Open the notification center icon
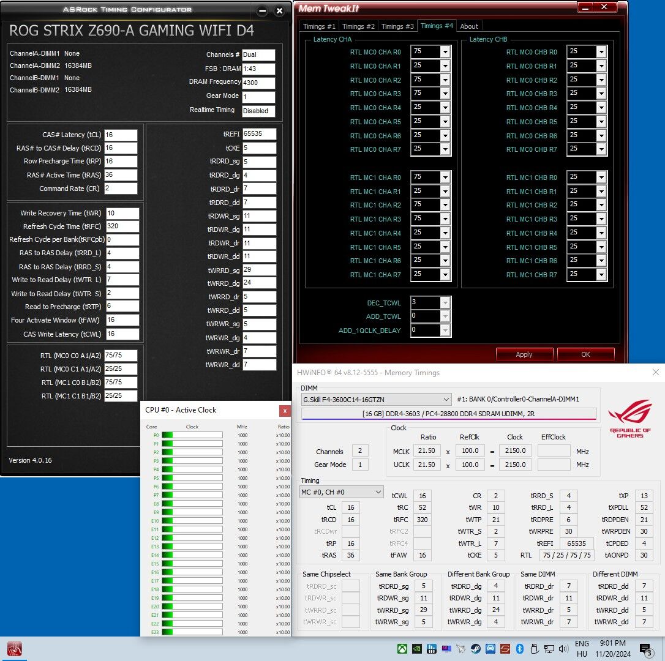This screenshot has width=665, height=661. (x=645, y=649)
